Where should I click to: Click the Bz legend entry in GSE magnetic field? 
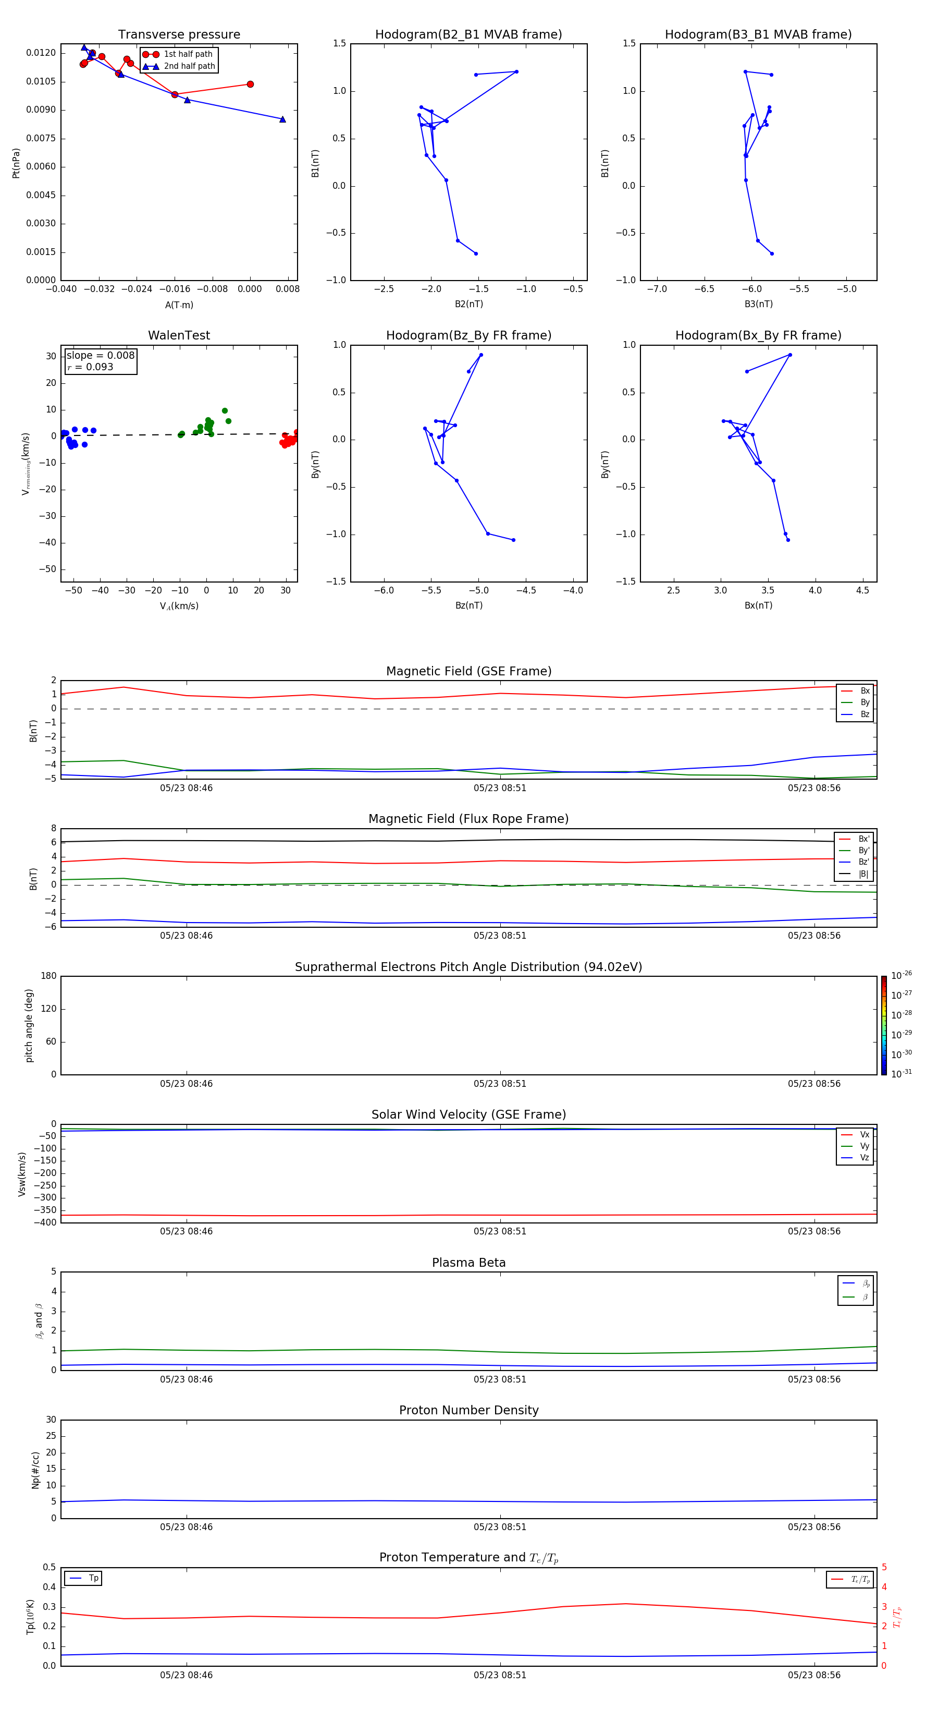click(855, 715)
